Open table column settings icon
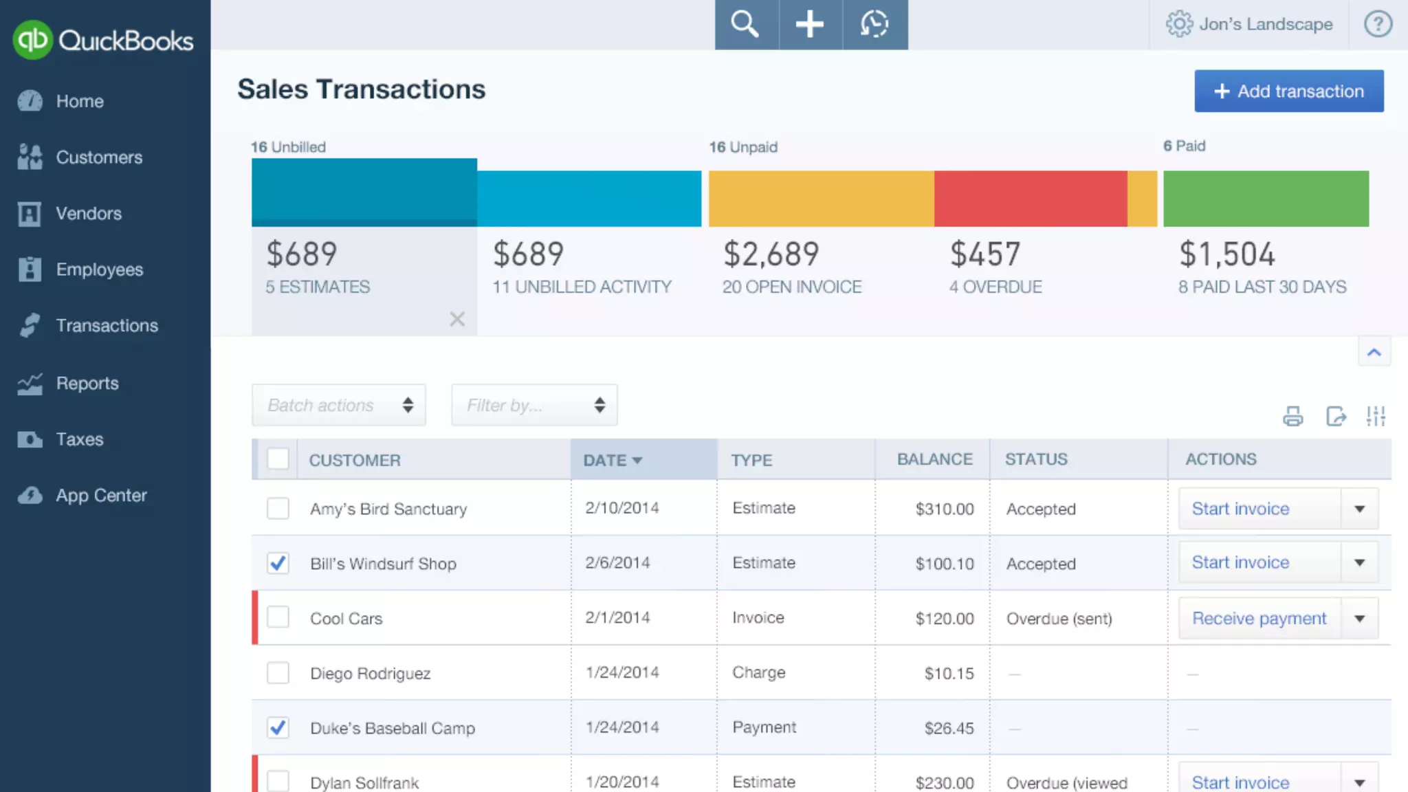Viewport: 1408px width, 792px height. pyautogui.click(x=1376, y=416)
